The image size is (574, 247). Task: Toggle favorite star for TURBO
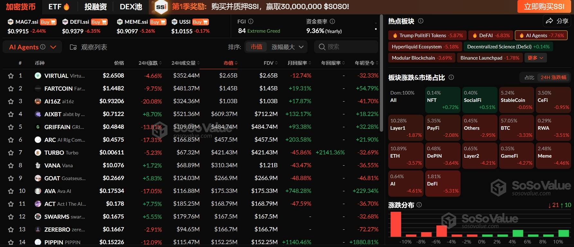click(x=11, y=153)
